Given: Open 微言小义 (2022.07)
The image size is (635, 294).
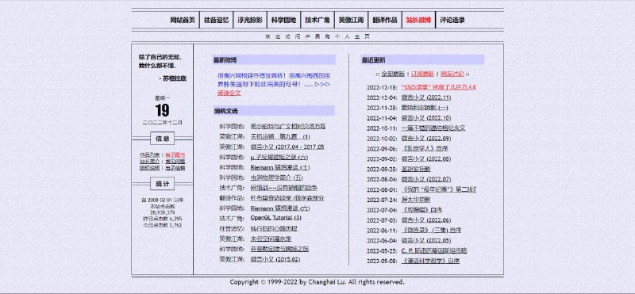Looking at the screenshot, I should pos(426,179).
